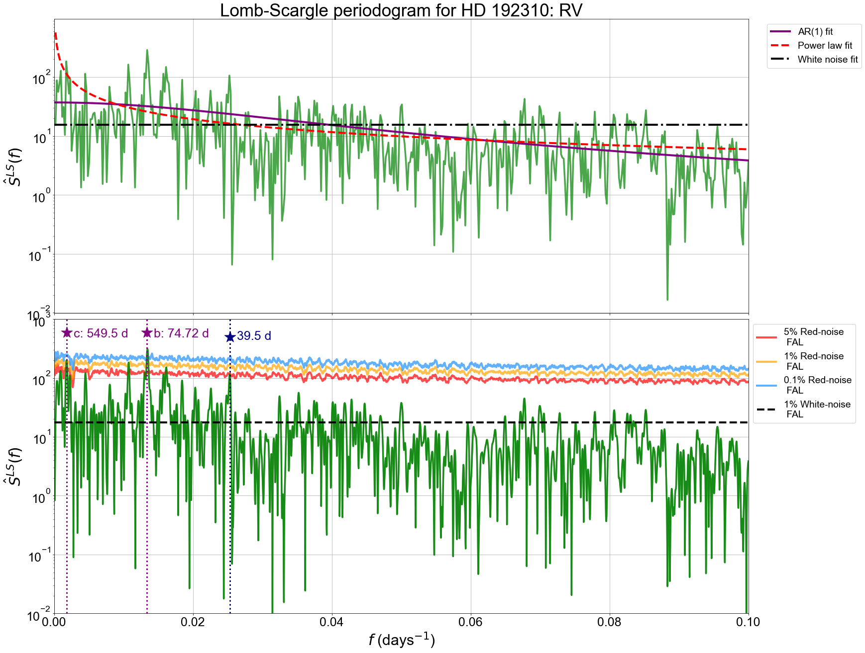This screenshot has width=865, height=653.
Task: Click the x-axis label f (days⁻¹)
Action: [x=402, y=640]
